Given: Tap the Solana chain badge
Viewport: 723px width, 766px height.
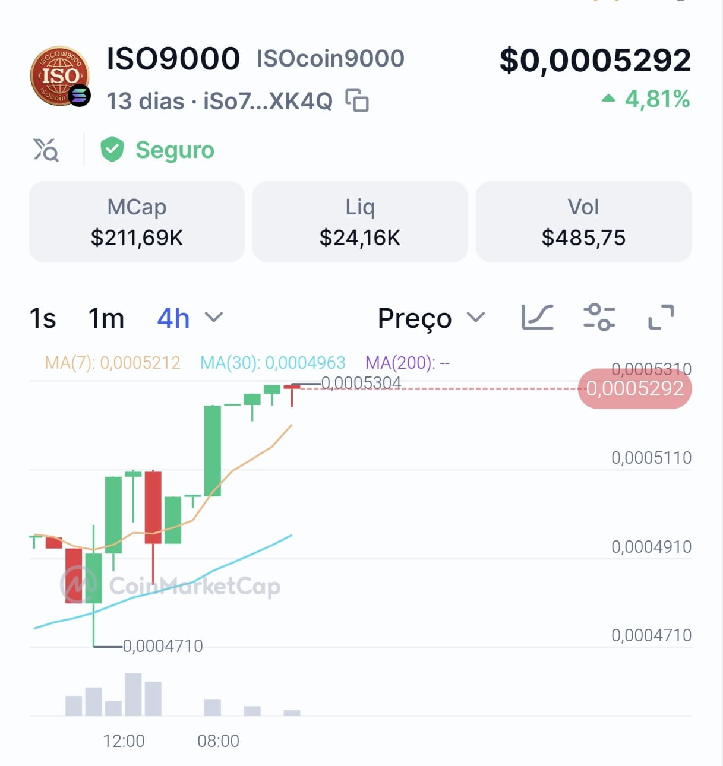Looking at the screenshot, I should [x=79, y=96].
